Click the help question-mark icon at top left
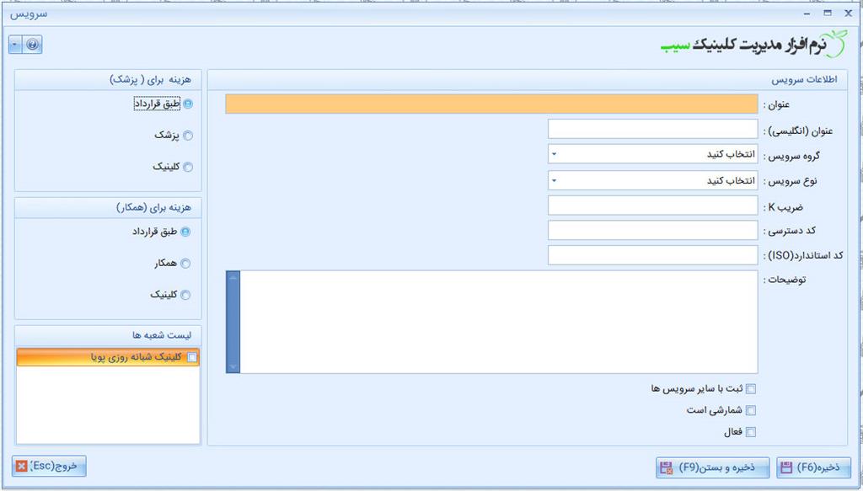Image resolution: width=863 pixels, height=491 pixels. [x=33, y=45]
